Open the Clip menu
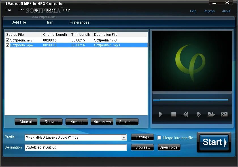 tap(35, 10)
